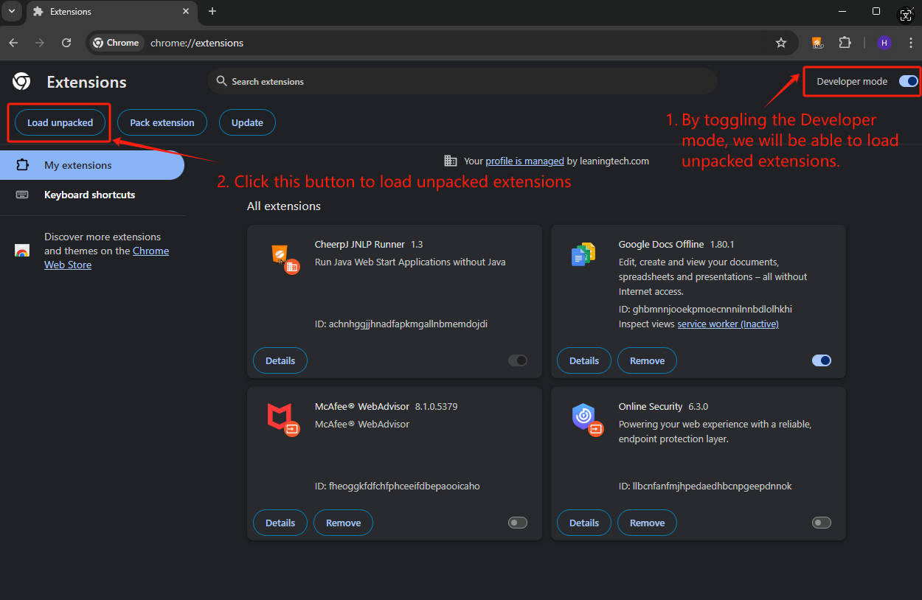Turn off the Developer mode toggle
This screenshot has height=600, width=922.
point(908,81)
